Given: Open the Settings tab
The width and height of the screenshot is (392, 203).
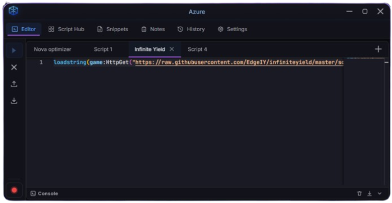Looking at the screenshot, I should [232, 29].
